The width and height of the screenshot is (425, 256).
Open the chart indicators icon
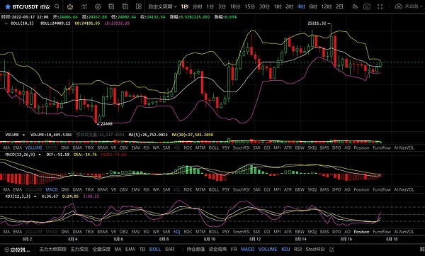coord(84,6)
